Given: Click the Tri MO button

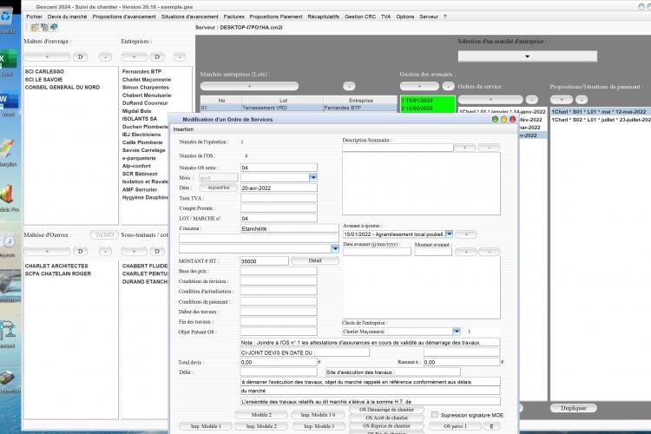Looking at the screenshot, I should coord(104,234).
